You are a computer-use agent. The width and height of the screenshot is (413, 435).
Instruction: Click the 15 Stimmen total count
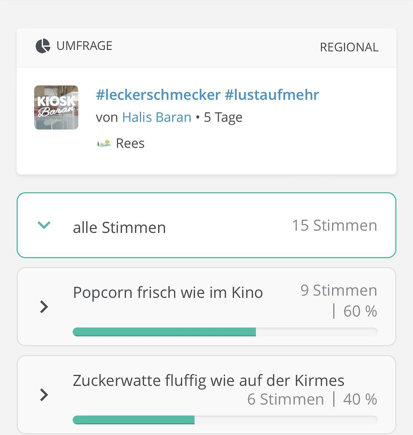(x=334, y=226)
